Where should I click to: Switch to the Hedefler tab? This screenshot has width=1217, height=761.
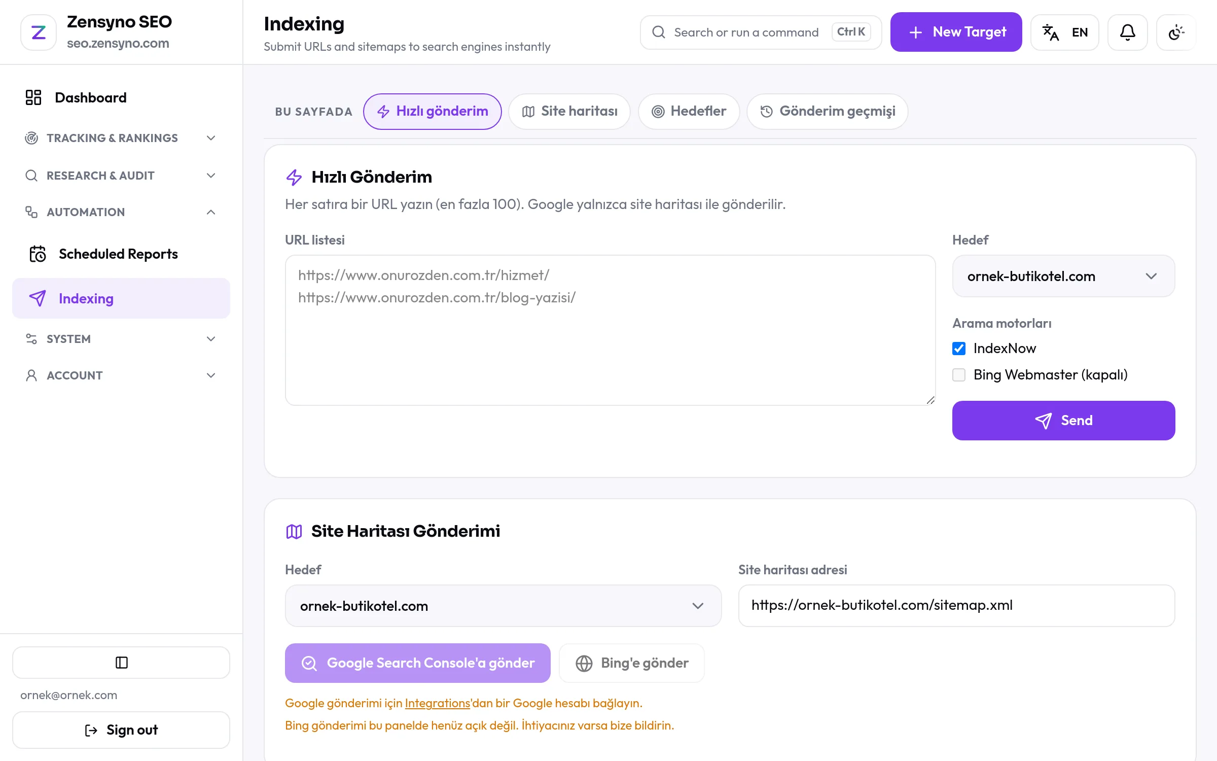(x=689, y=112)
